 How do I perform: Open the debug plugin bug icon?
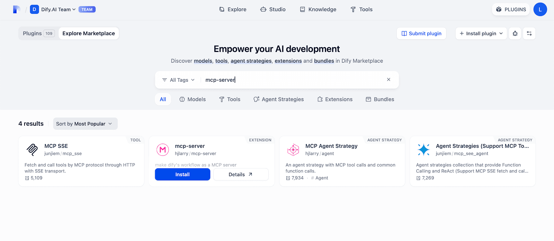515,34
